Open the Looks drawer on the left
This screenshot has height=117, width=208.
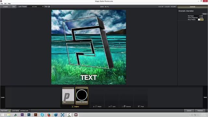pyautogui.click(x=3, y=97)
